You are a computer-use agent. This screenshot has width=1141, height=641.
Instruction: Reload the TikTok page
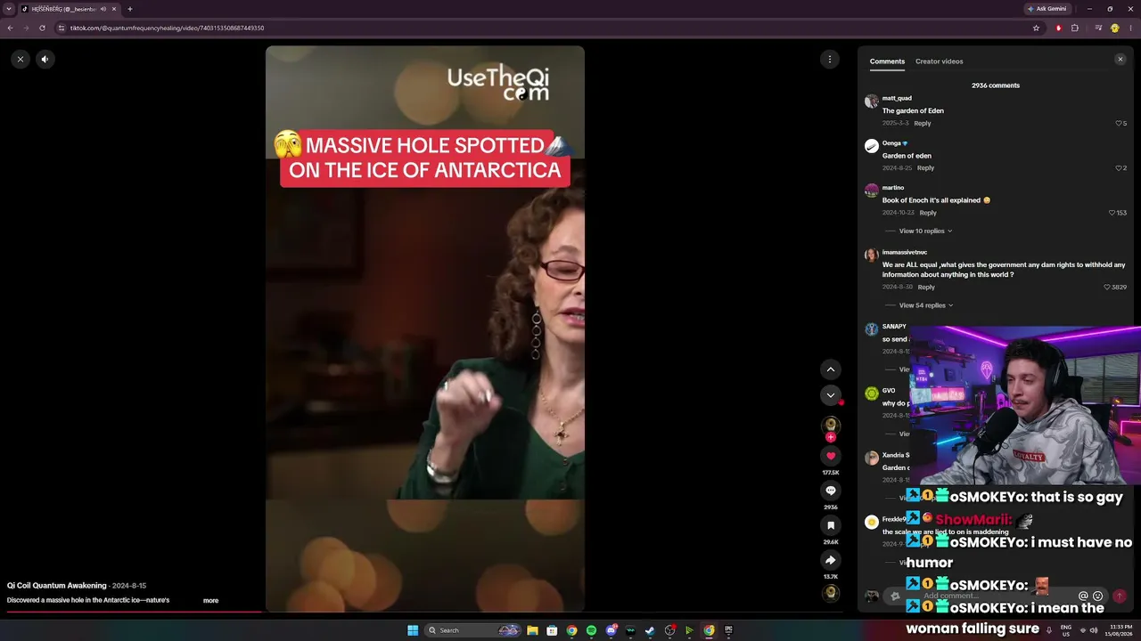tap(42, 28)
